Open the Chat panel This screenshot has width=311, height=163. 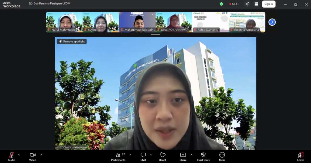click(143, 156)
